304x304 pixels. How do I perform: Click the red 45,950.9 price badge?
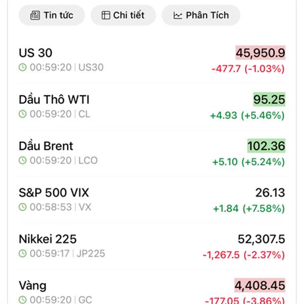260,53
